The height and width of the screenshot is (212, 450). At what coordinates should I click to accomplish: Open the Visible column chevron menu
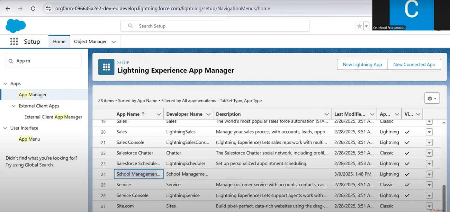point(418,114)
